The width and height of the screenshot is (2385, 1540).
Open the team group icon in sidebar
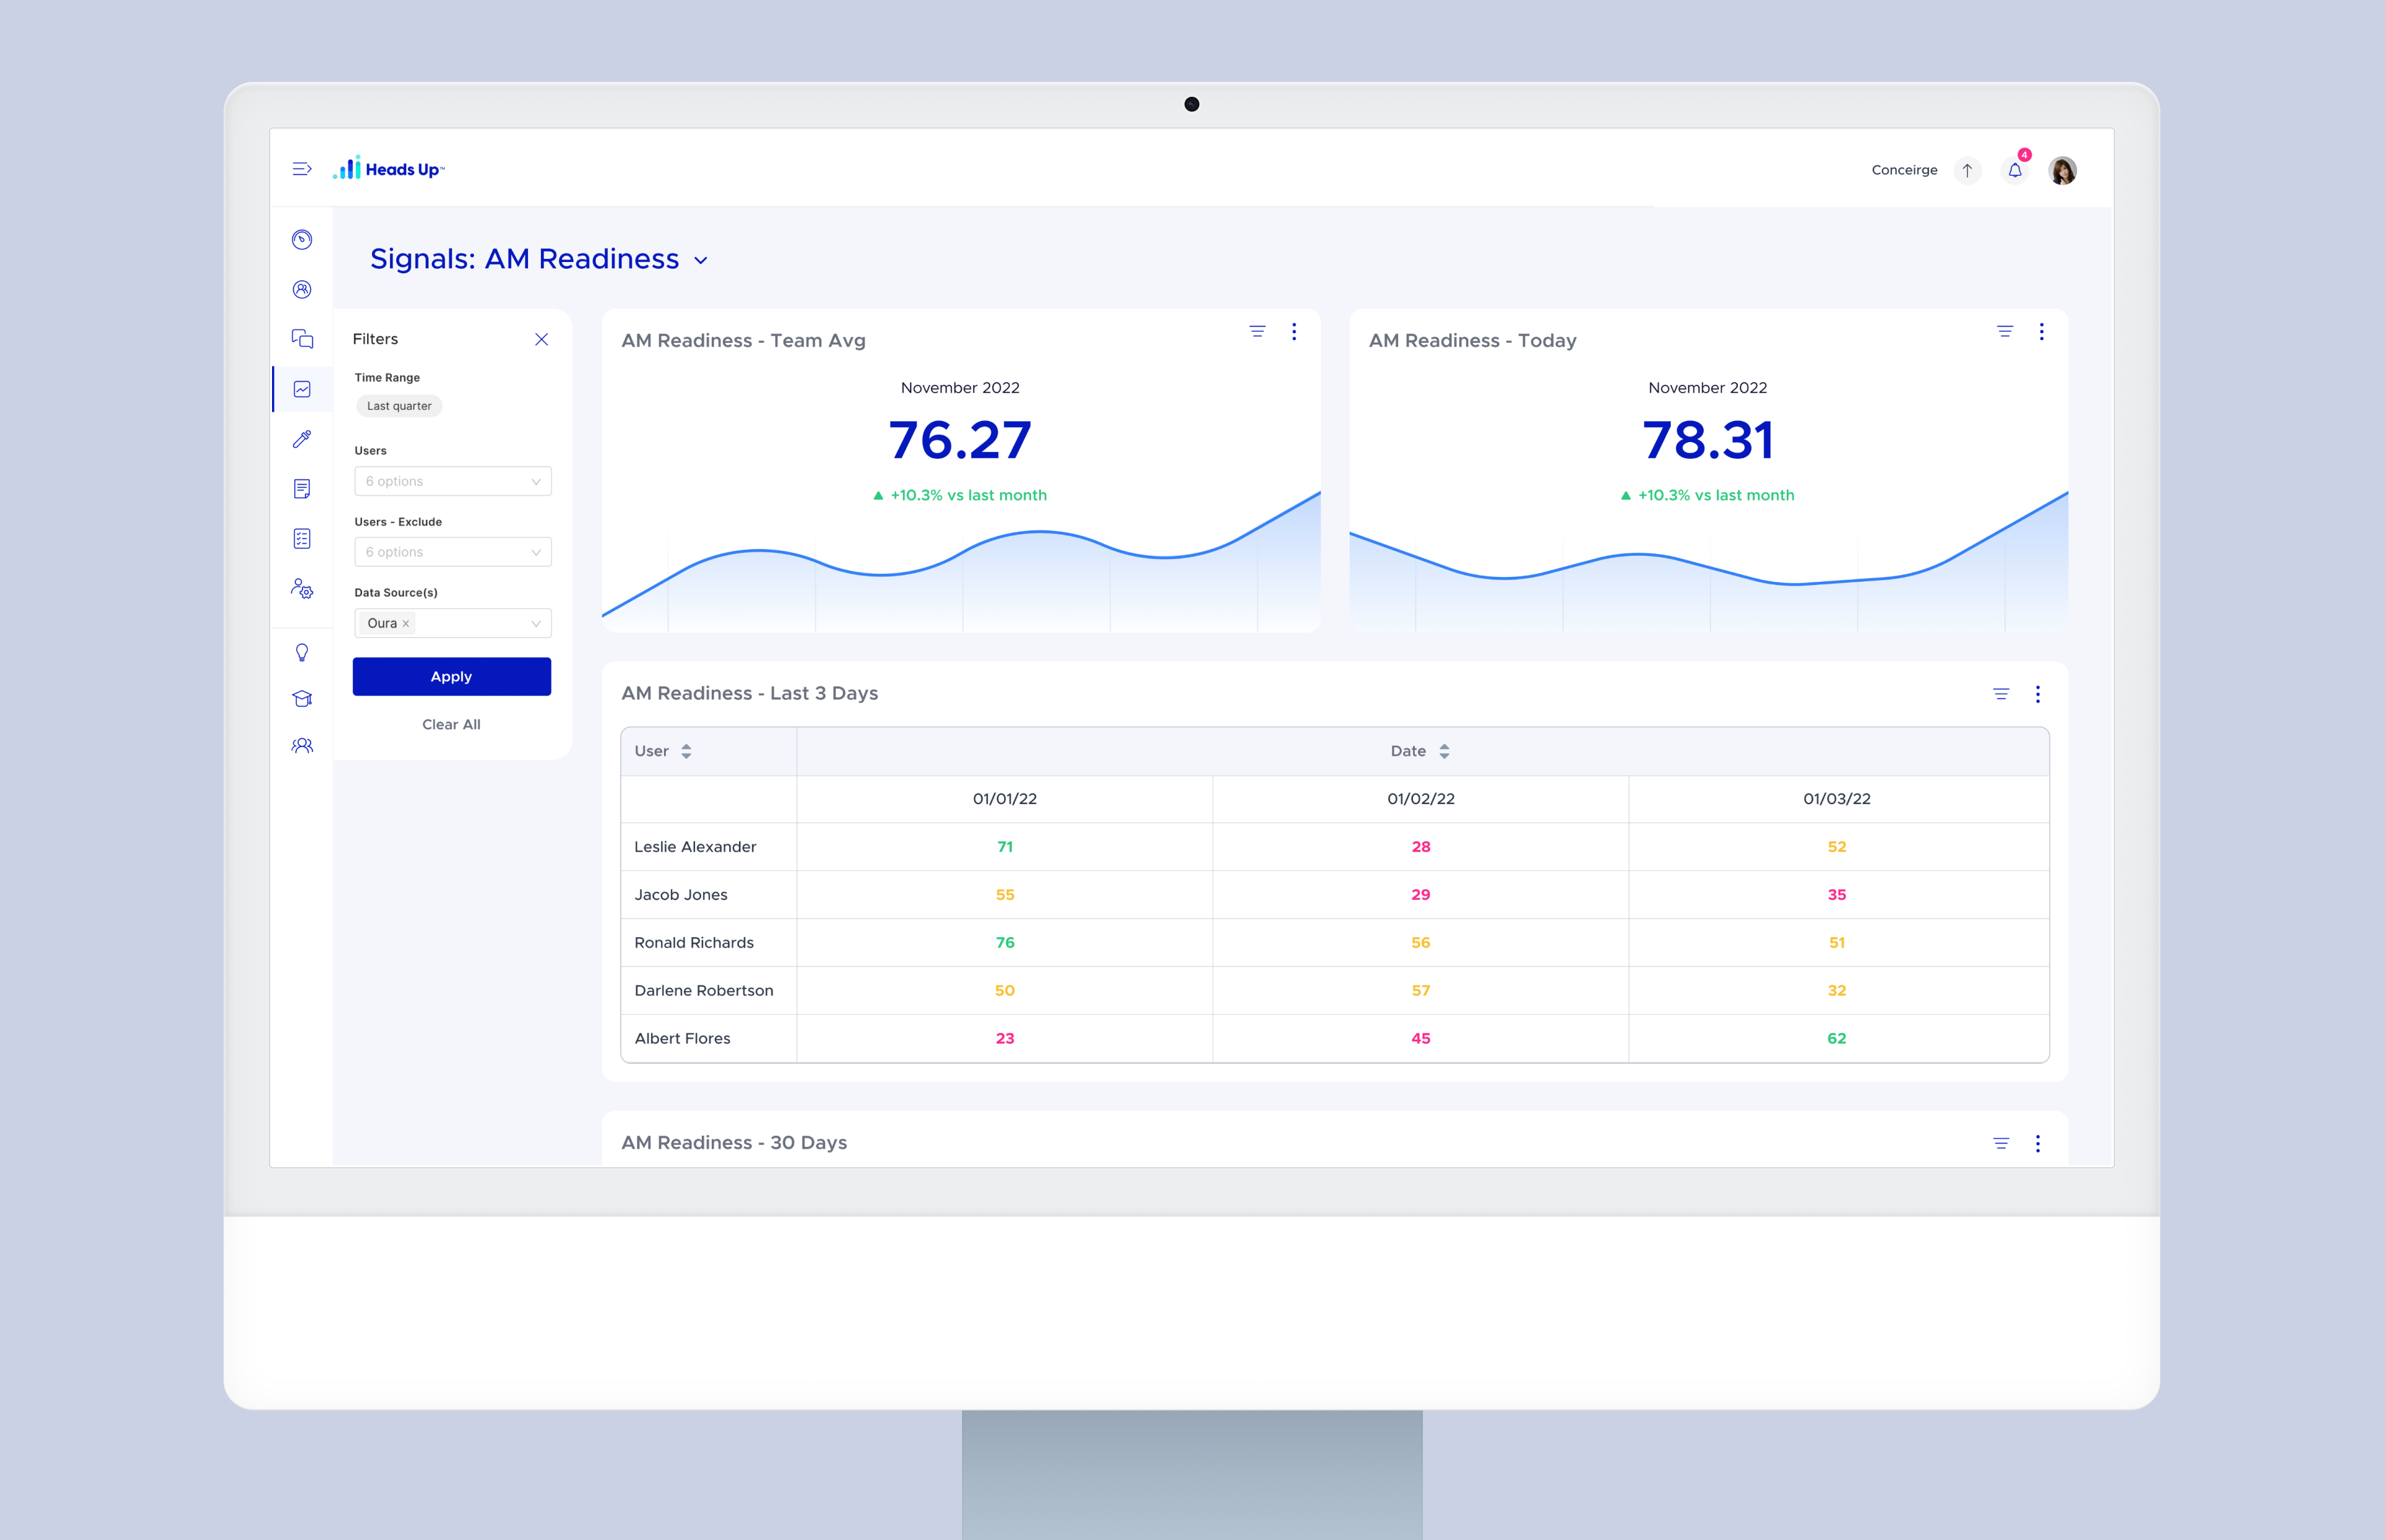click(302, 746)
